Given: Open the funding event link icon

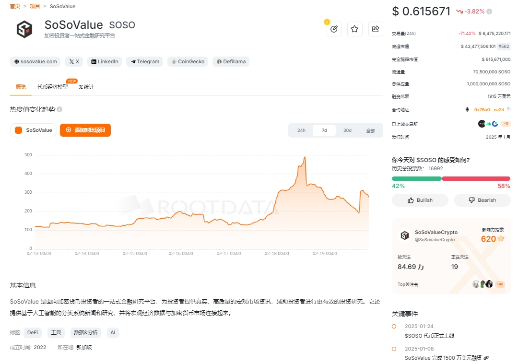Looking at the screenshot, I should tap(486, 358).
